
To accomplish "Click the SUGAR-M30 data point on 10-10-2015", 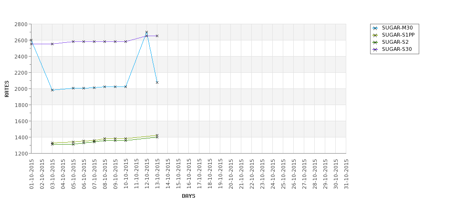I will (x=126, y=87).
